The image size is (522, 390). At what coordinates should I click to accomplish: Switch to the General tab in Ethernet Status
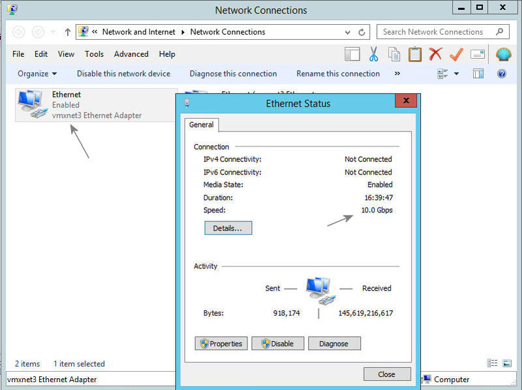pyautogui.click(x=201, y=124)
